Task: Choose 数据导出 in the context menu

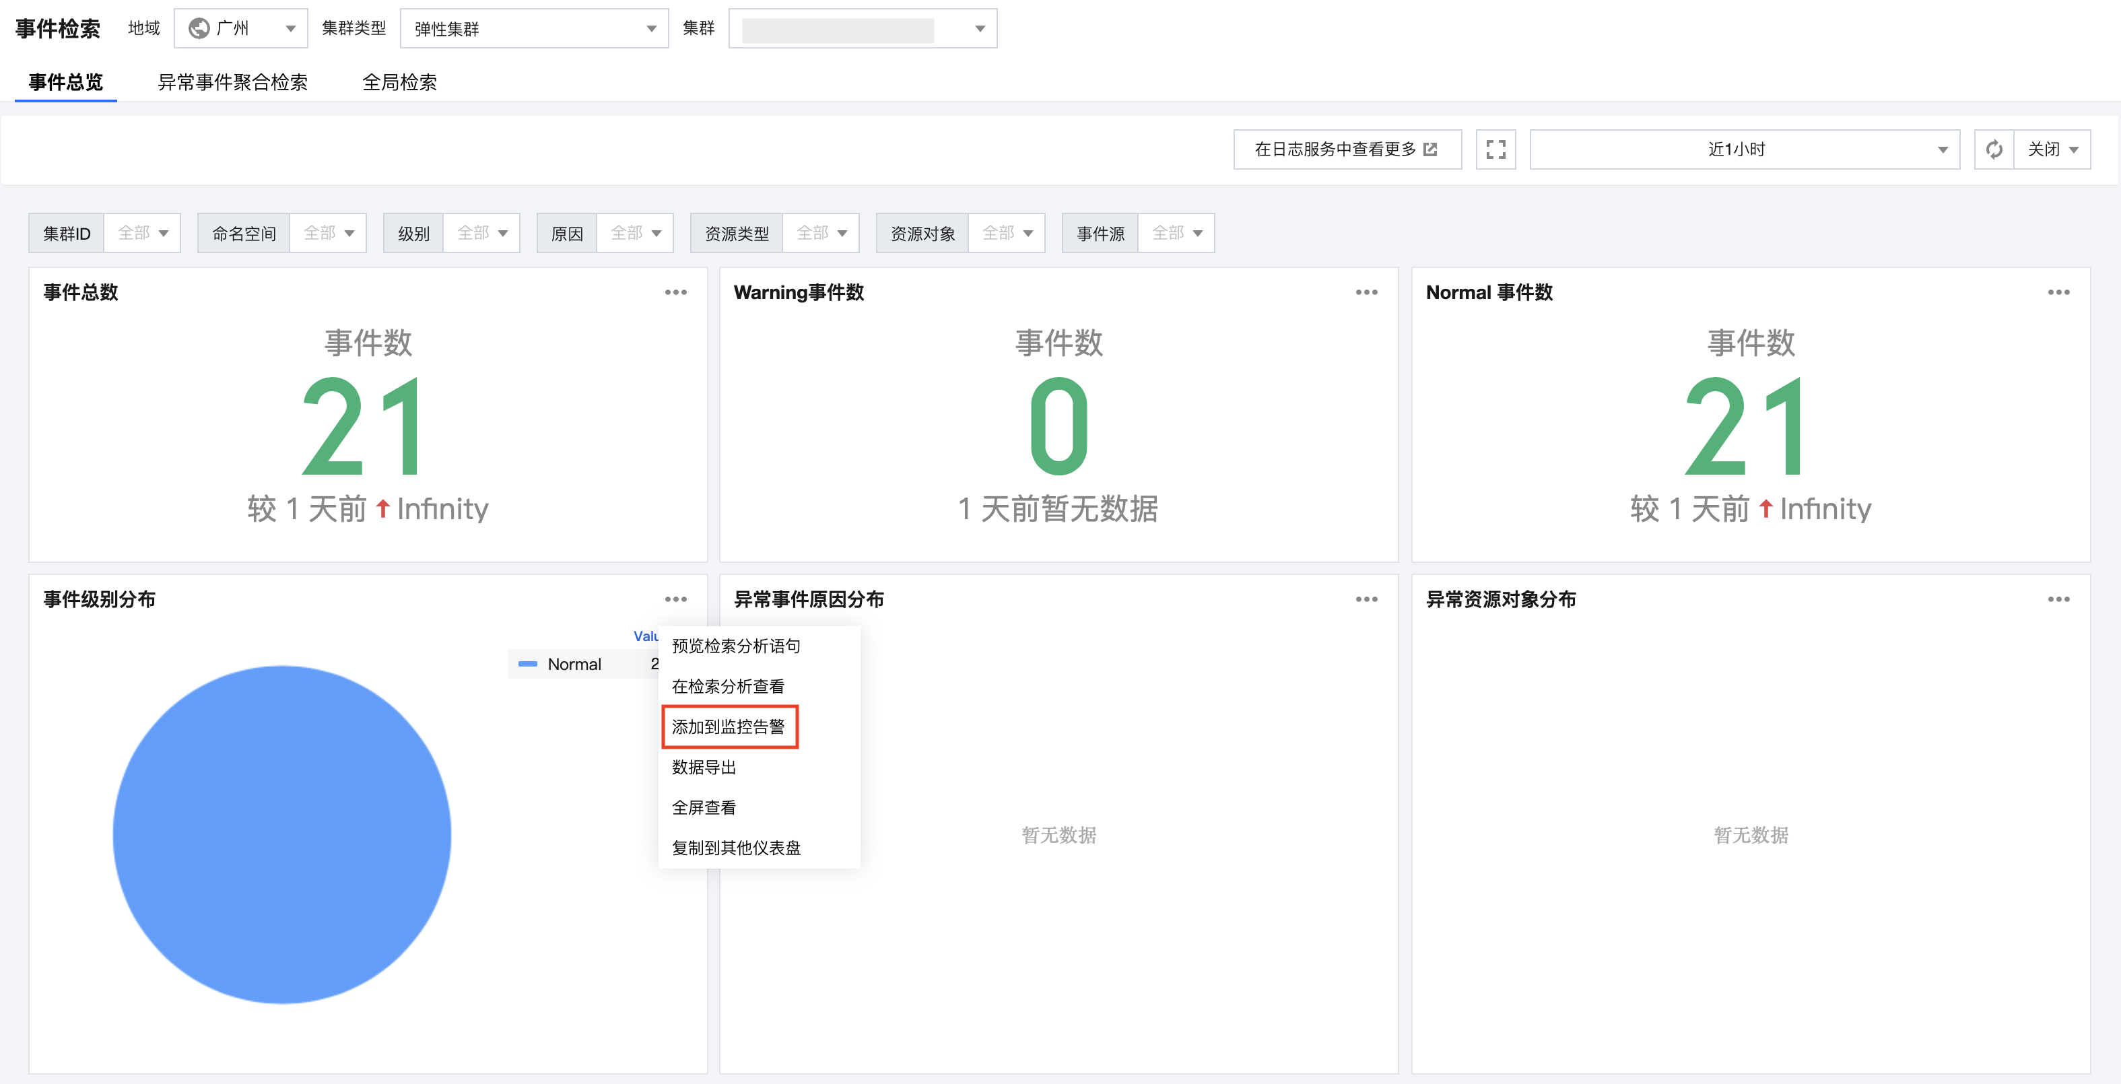Action: 759,767
